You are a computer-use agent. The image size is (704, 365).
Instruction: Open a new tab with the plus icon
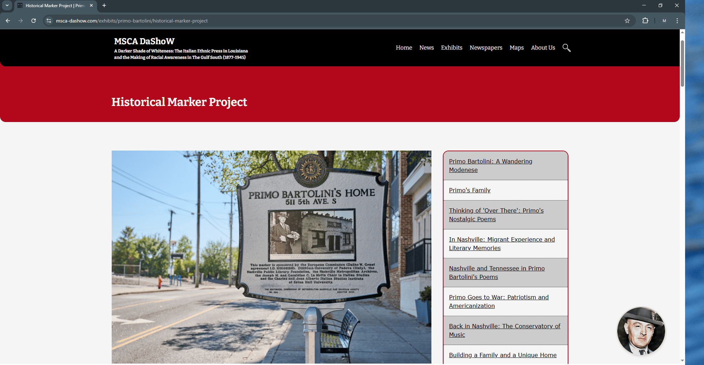(104, 5)
